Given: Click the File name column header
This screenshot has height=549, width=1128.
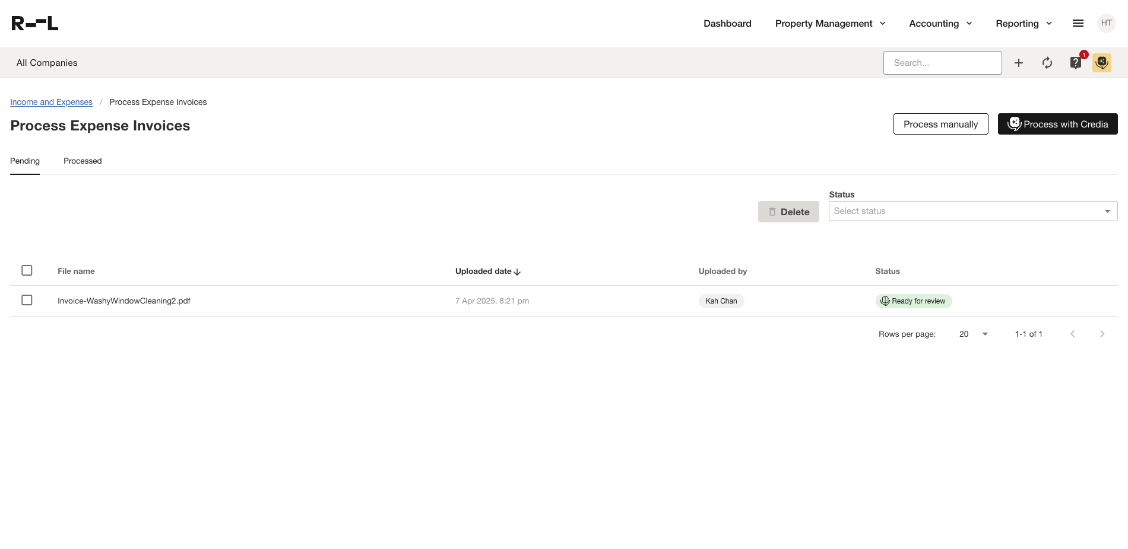Looking at the screenshot, I should click(76, 272).
